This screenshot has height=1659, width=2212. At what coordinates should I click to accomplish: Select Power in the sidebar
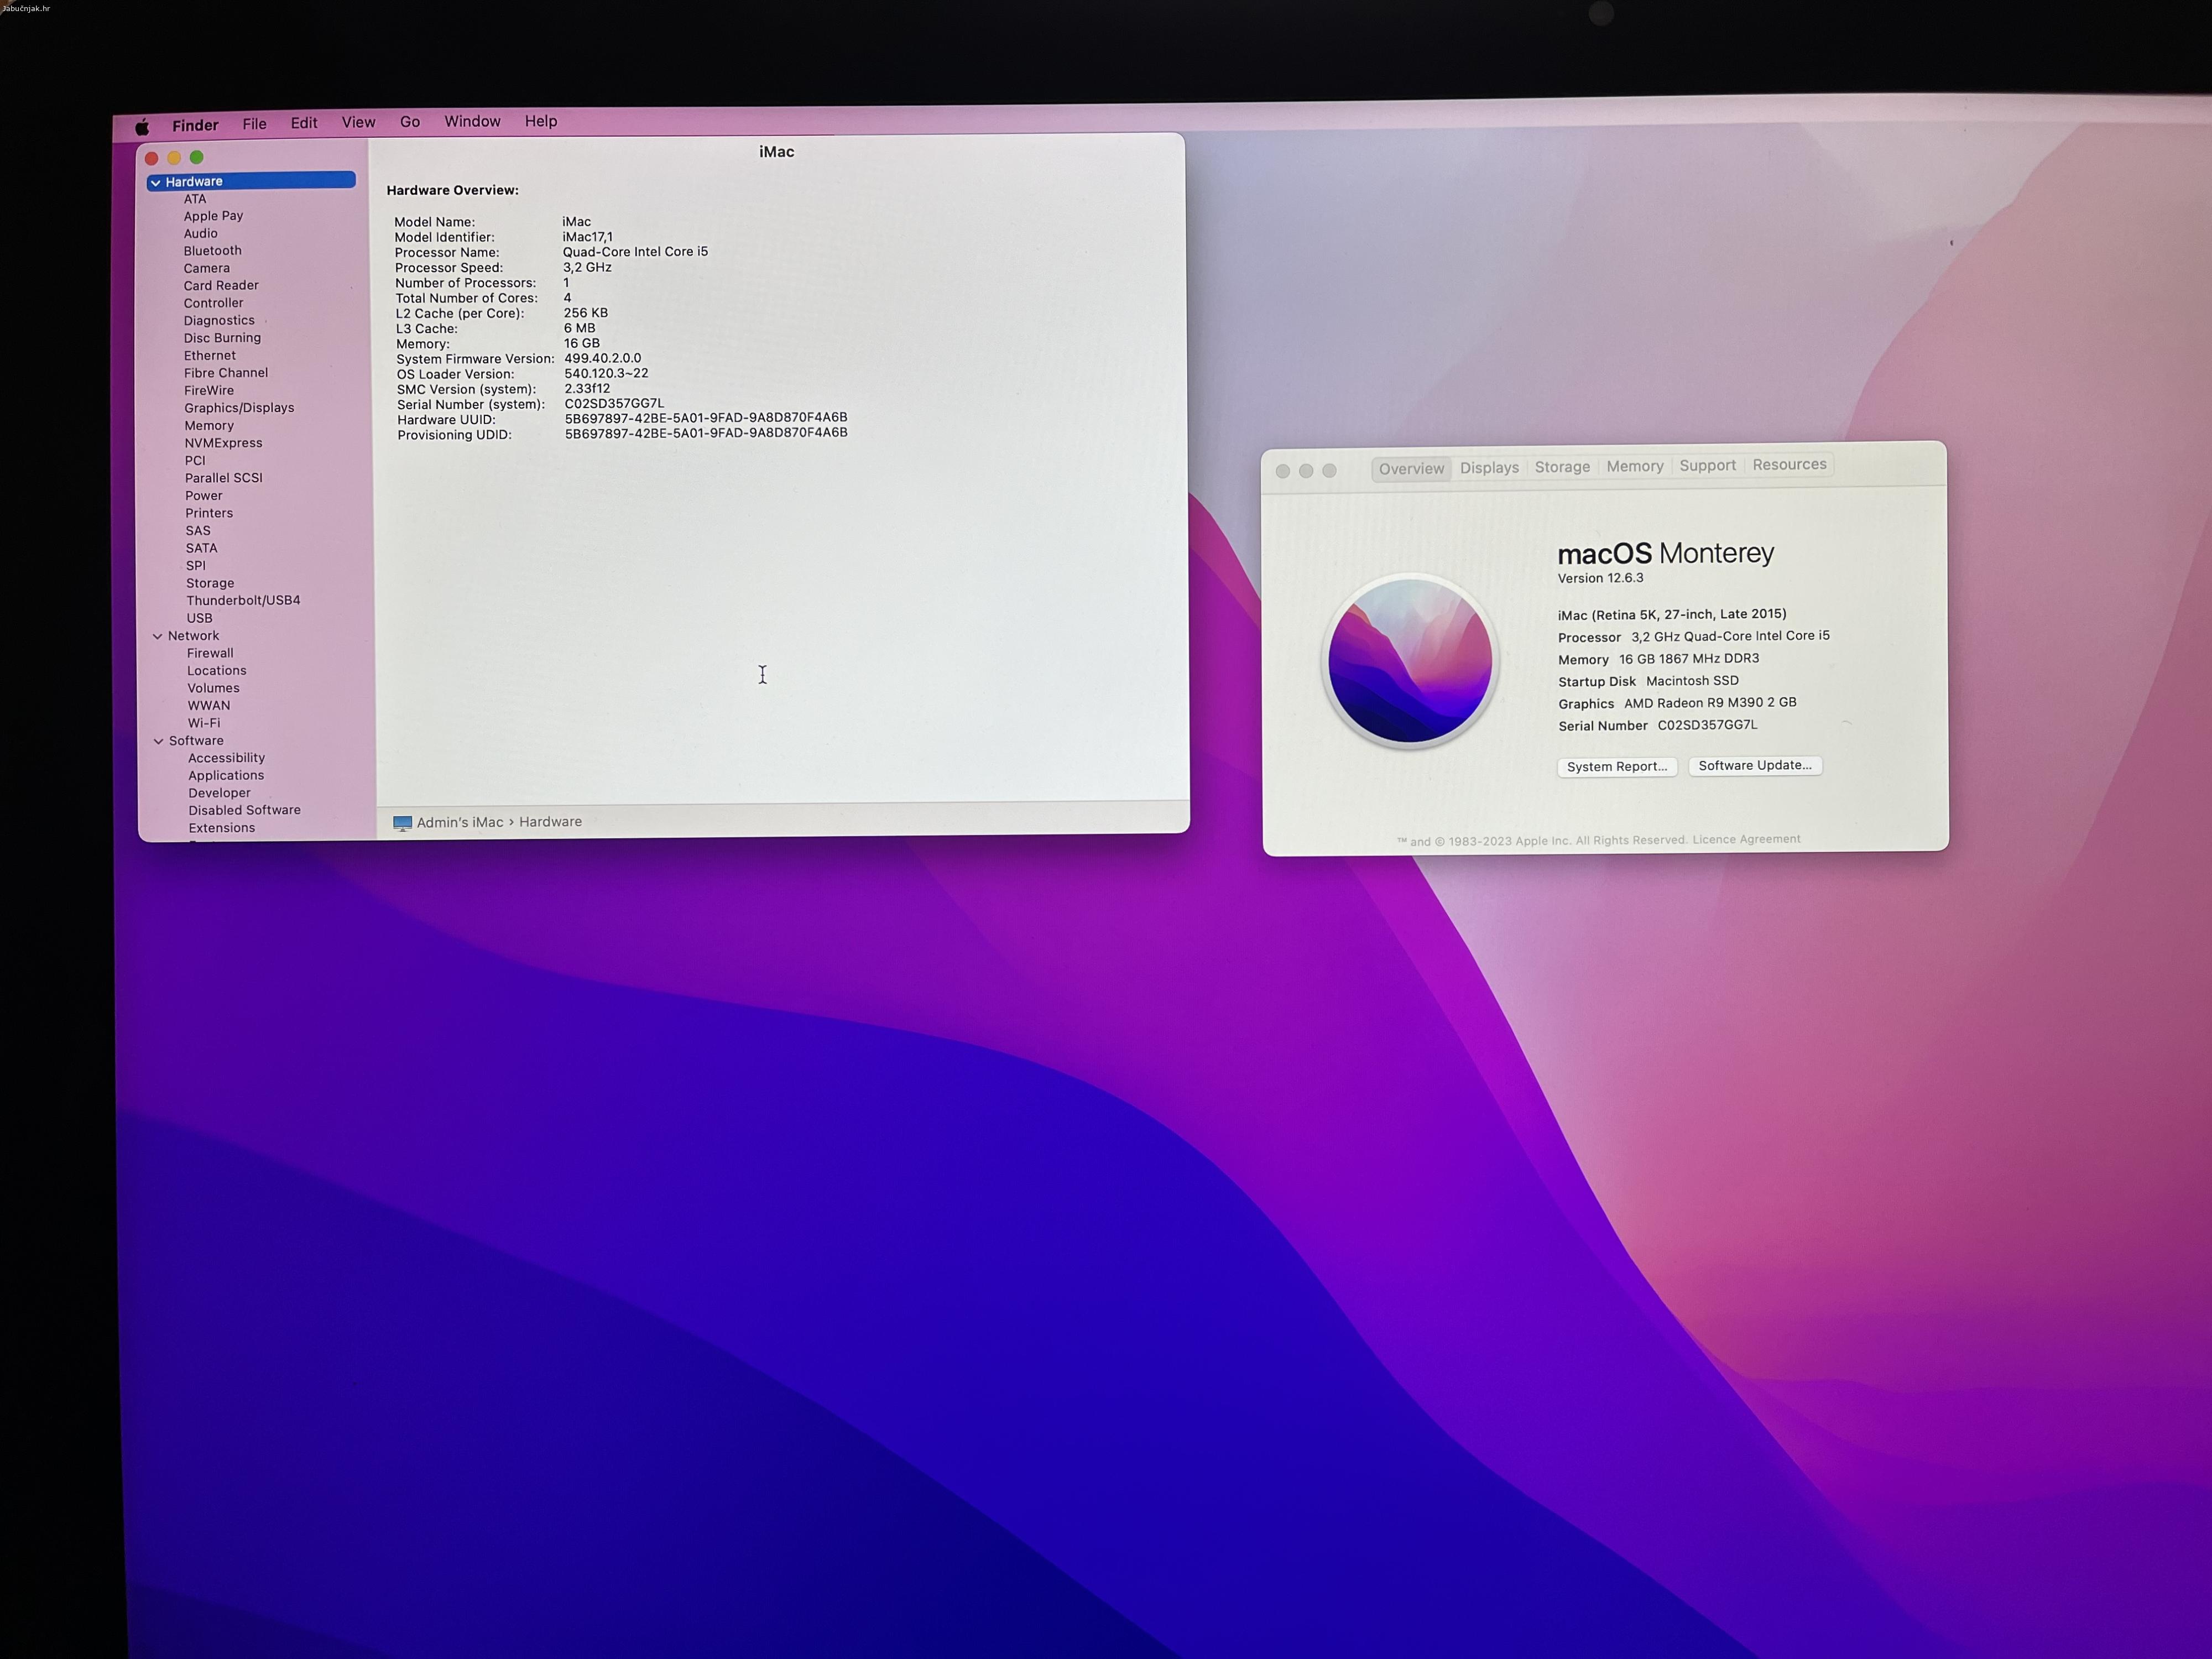pos(204,496)
